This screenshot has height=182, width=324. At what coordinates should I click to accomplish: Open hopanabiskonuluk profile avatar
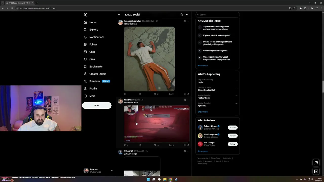point(120,22)
